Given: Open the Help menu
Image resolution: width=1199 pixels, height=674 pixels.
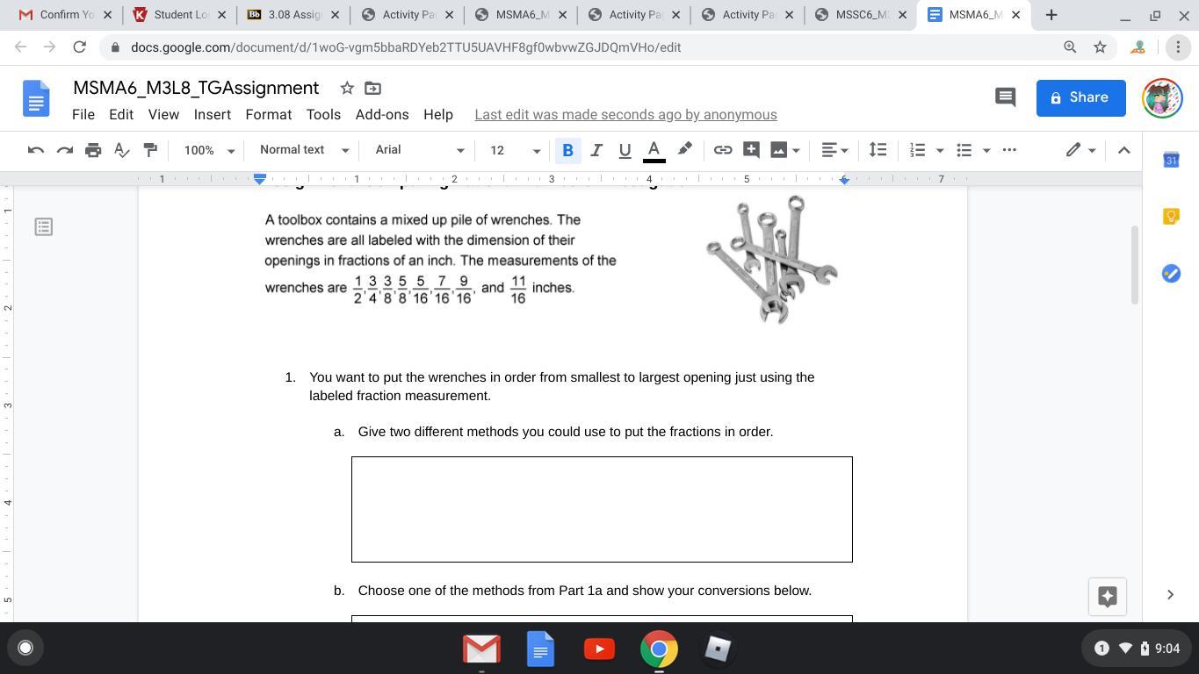Looking at the screenshot, I should (x=438, y=115).
